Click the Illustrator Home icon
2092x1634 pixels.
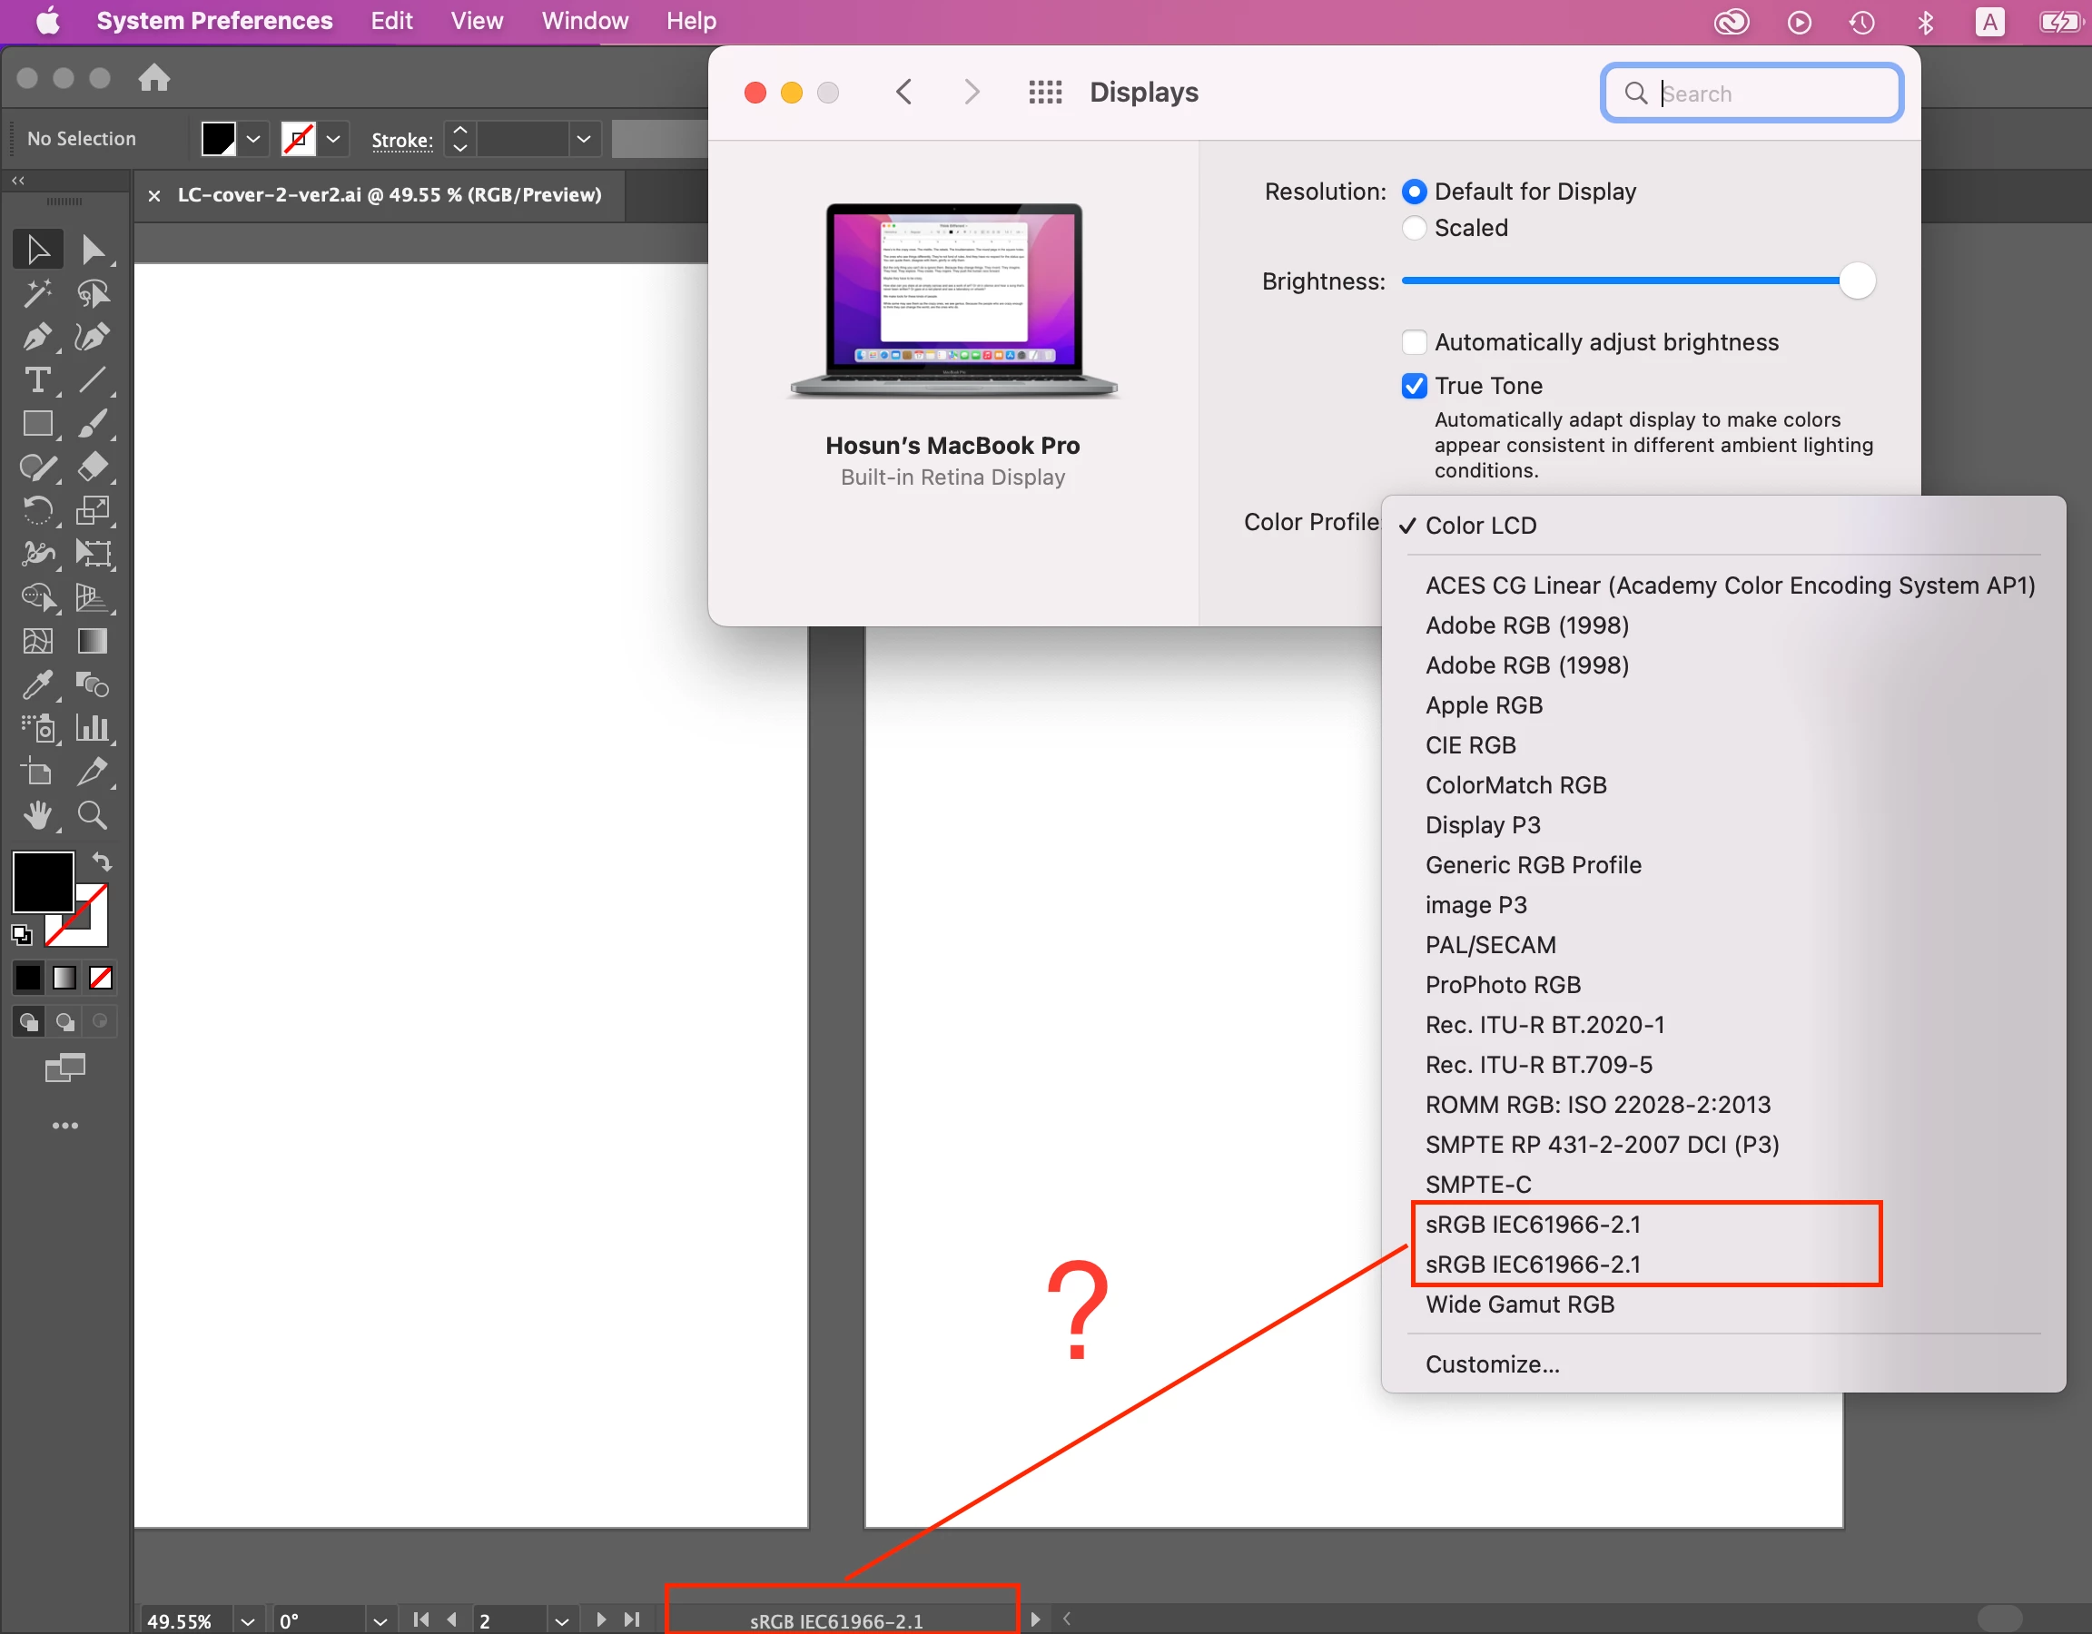pos(154,77)
